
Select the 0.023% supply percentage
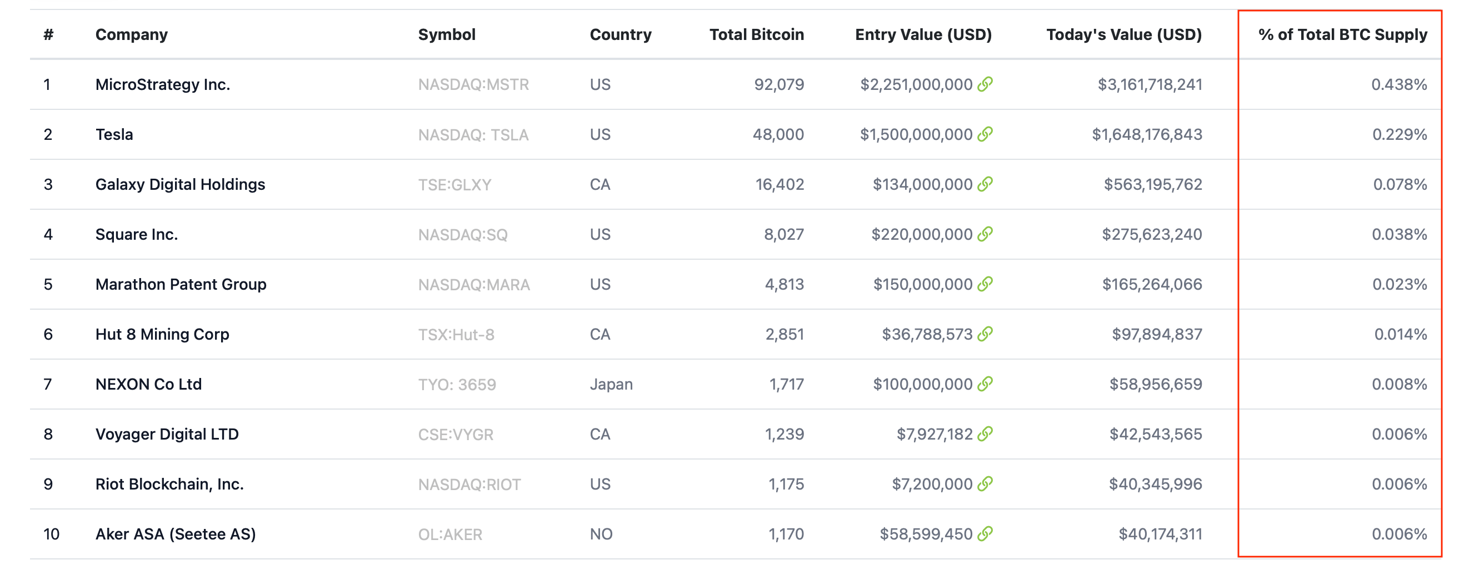point(1400,285)
